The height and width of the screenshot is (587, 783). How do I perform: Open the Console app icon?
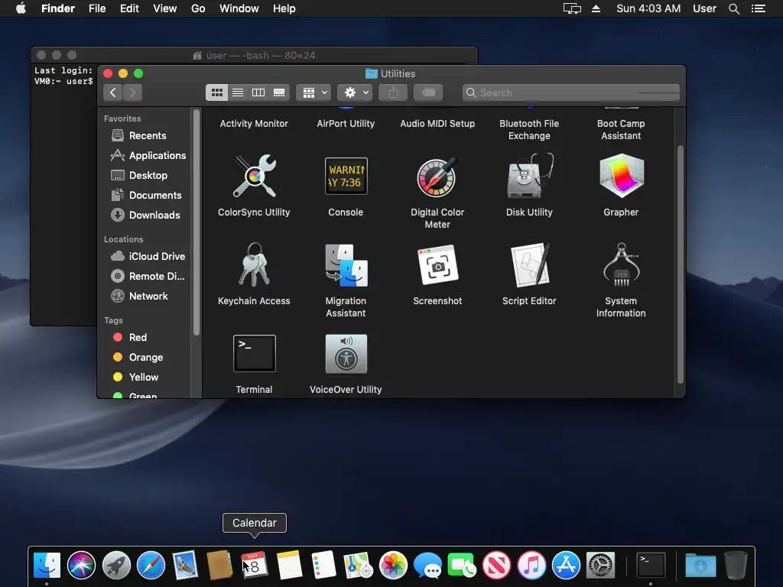[346, 176]
